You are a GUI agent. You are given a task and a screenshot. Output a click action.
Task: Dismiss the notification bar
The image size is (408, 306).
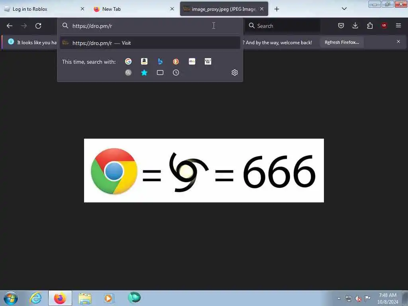(x=398, y=41)
